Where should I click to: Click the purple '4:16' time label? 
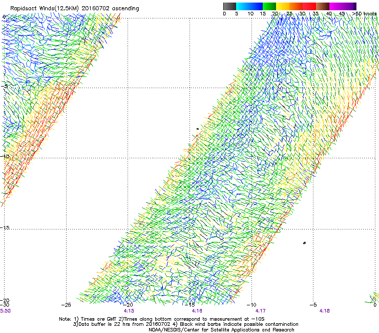click(x=197, y=311)
